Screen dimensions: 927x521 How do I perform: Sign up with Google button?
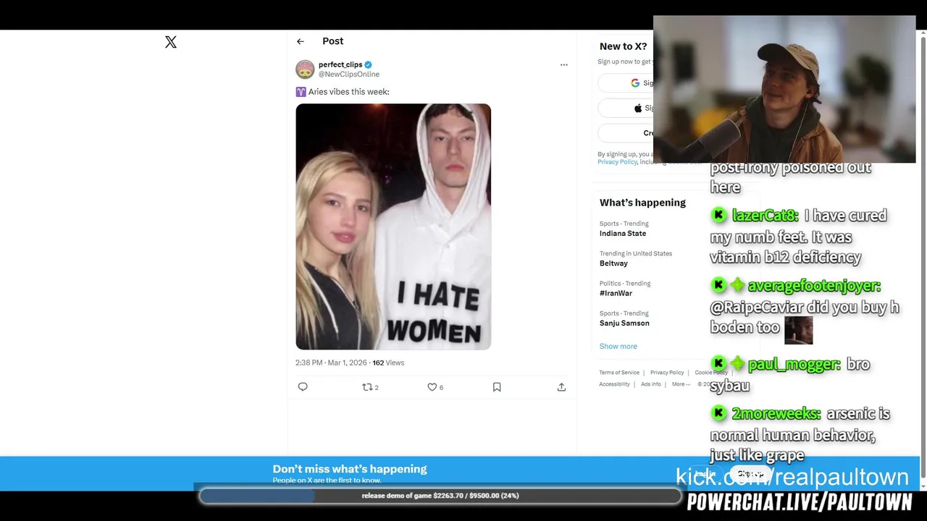(626, 82)
